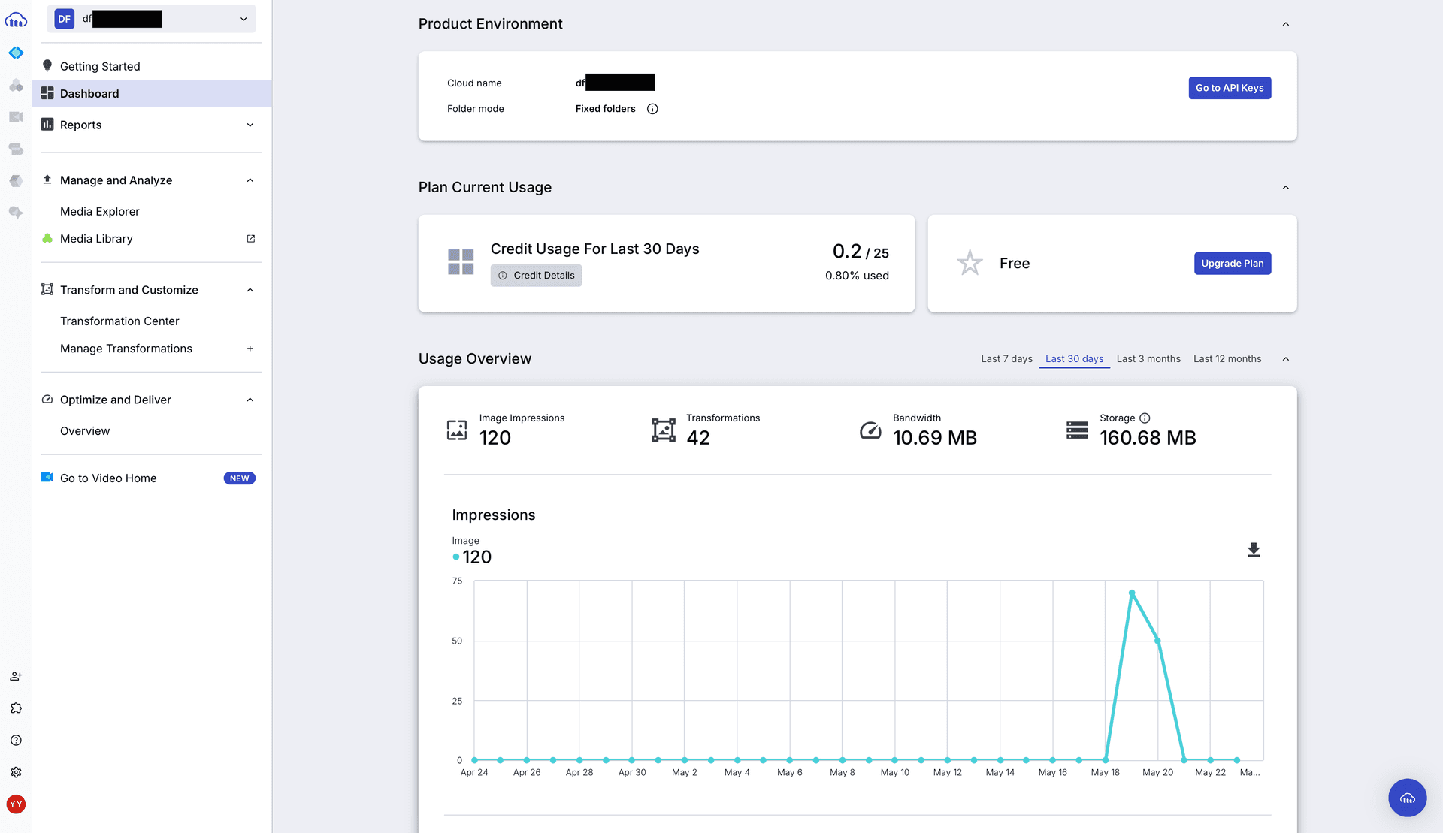Screen dimensions: 1443x833
Task: Open the cube product icon in rail
Action: [16, 181]
